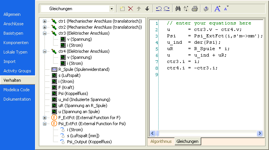Select s (Luftspalt [mm]) input
The image size is (269, 150).
(x=83, y=136)
